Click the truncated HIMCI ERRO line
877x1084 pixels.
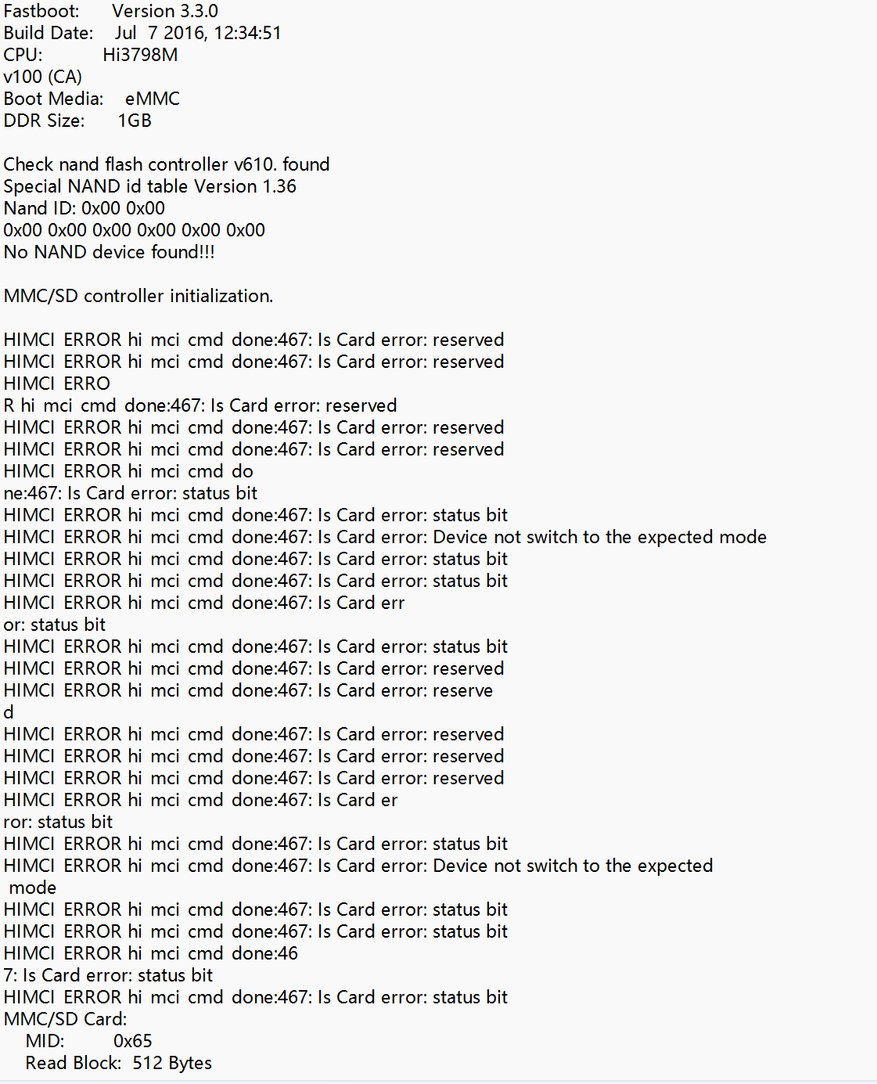click(56, 384)
